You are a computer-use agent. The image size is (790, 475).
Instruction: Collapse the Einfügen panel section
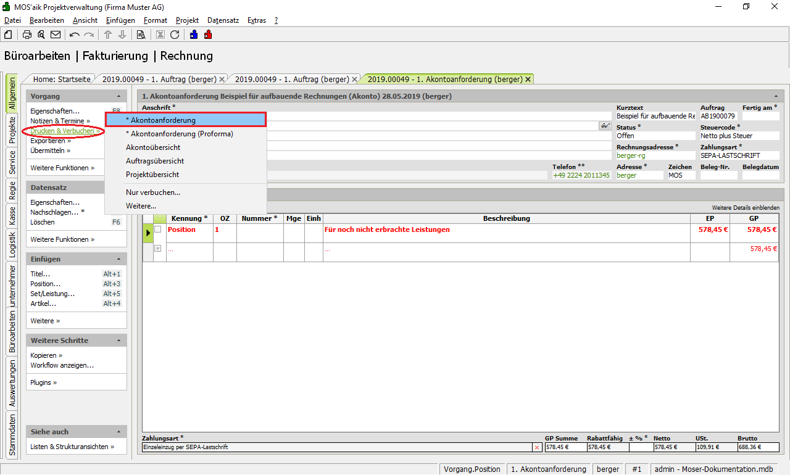point(118,259)
